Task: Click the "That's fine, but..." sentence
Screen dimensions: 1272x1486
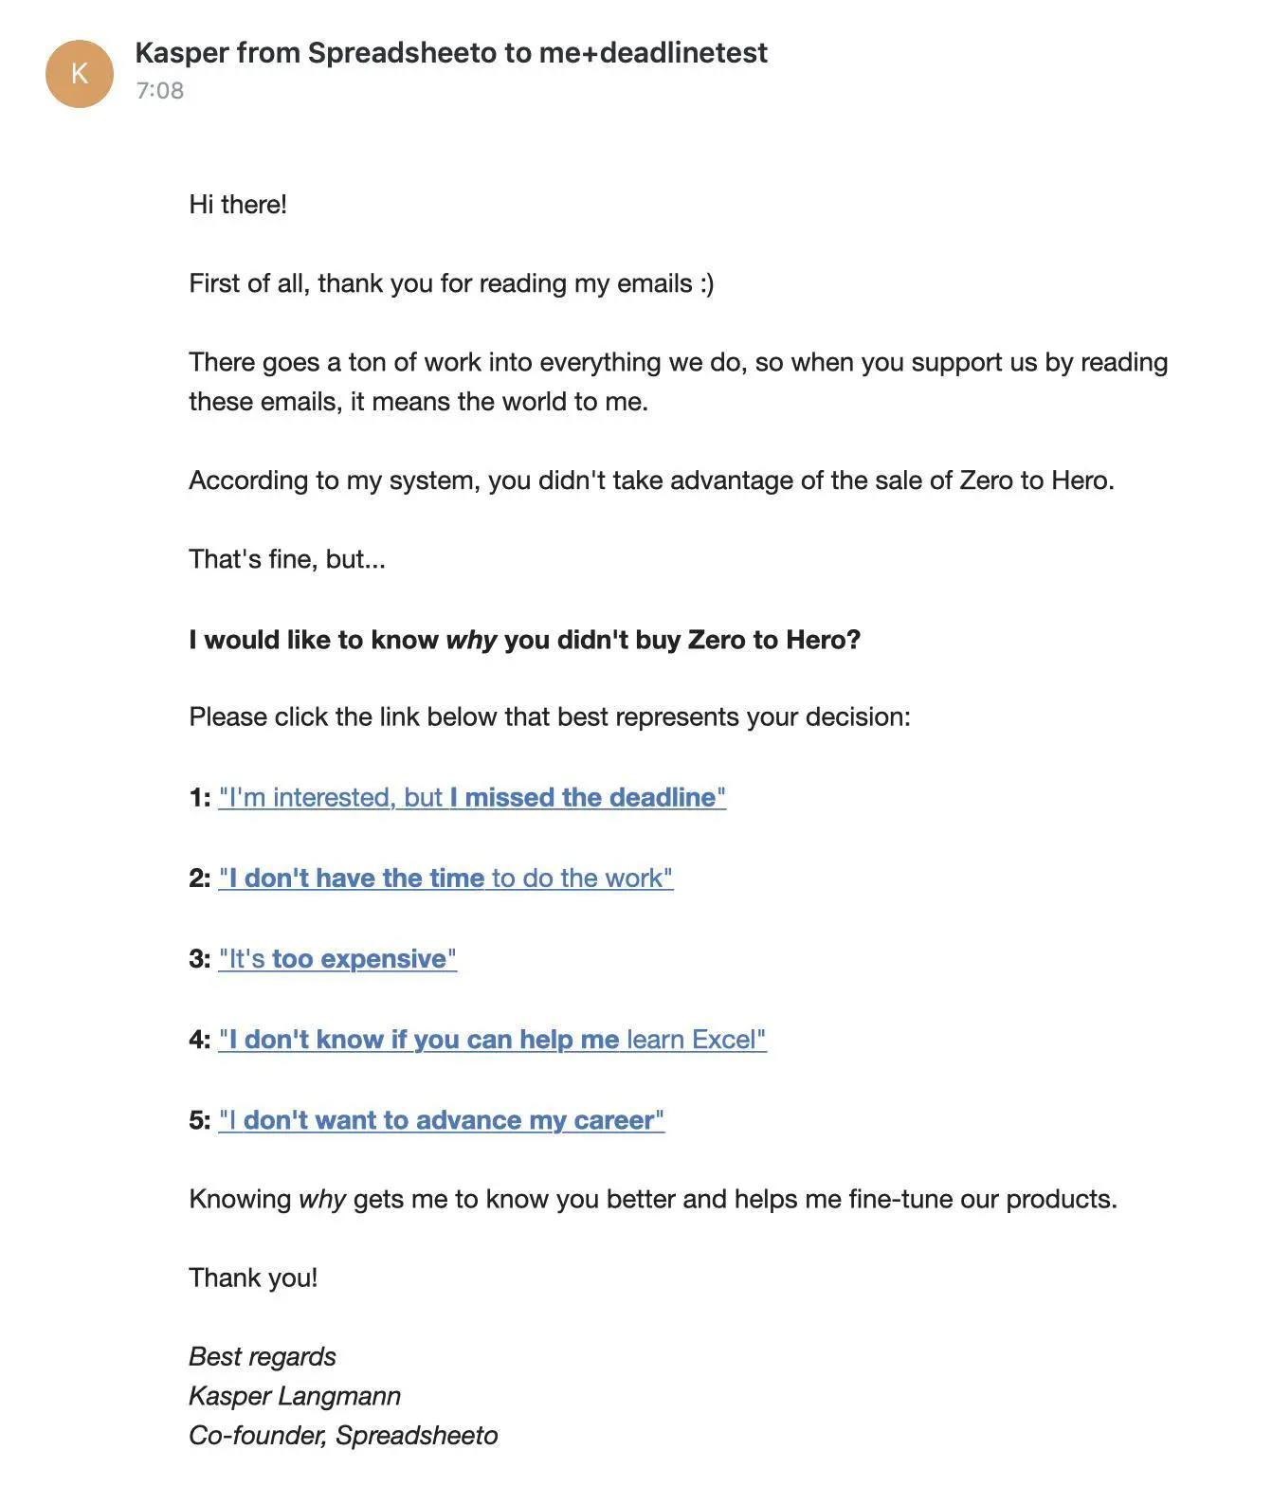Action: tap(287, 559)
